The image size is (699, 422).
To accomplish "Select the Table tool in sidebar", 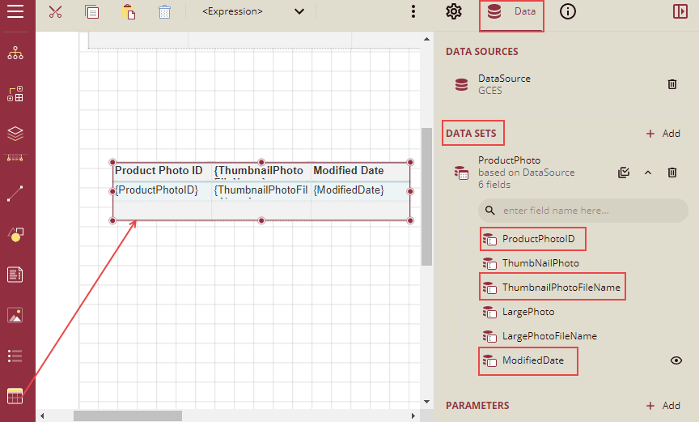I will (15, 396).
